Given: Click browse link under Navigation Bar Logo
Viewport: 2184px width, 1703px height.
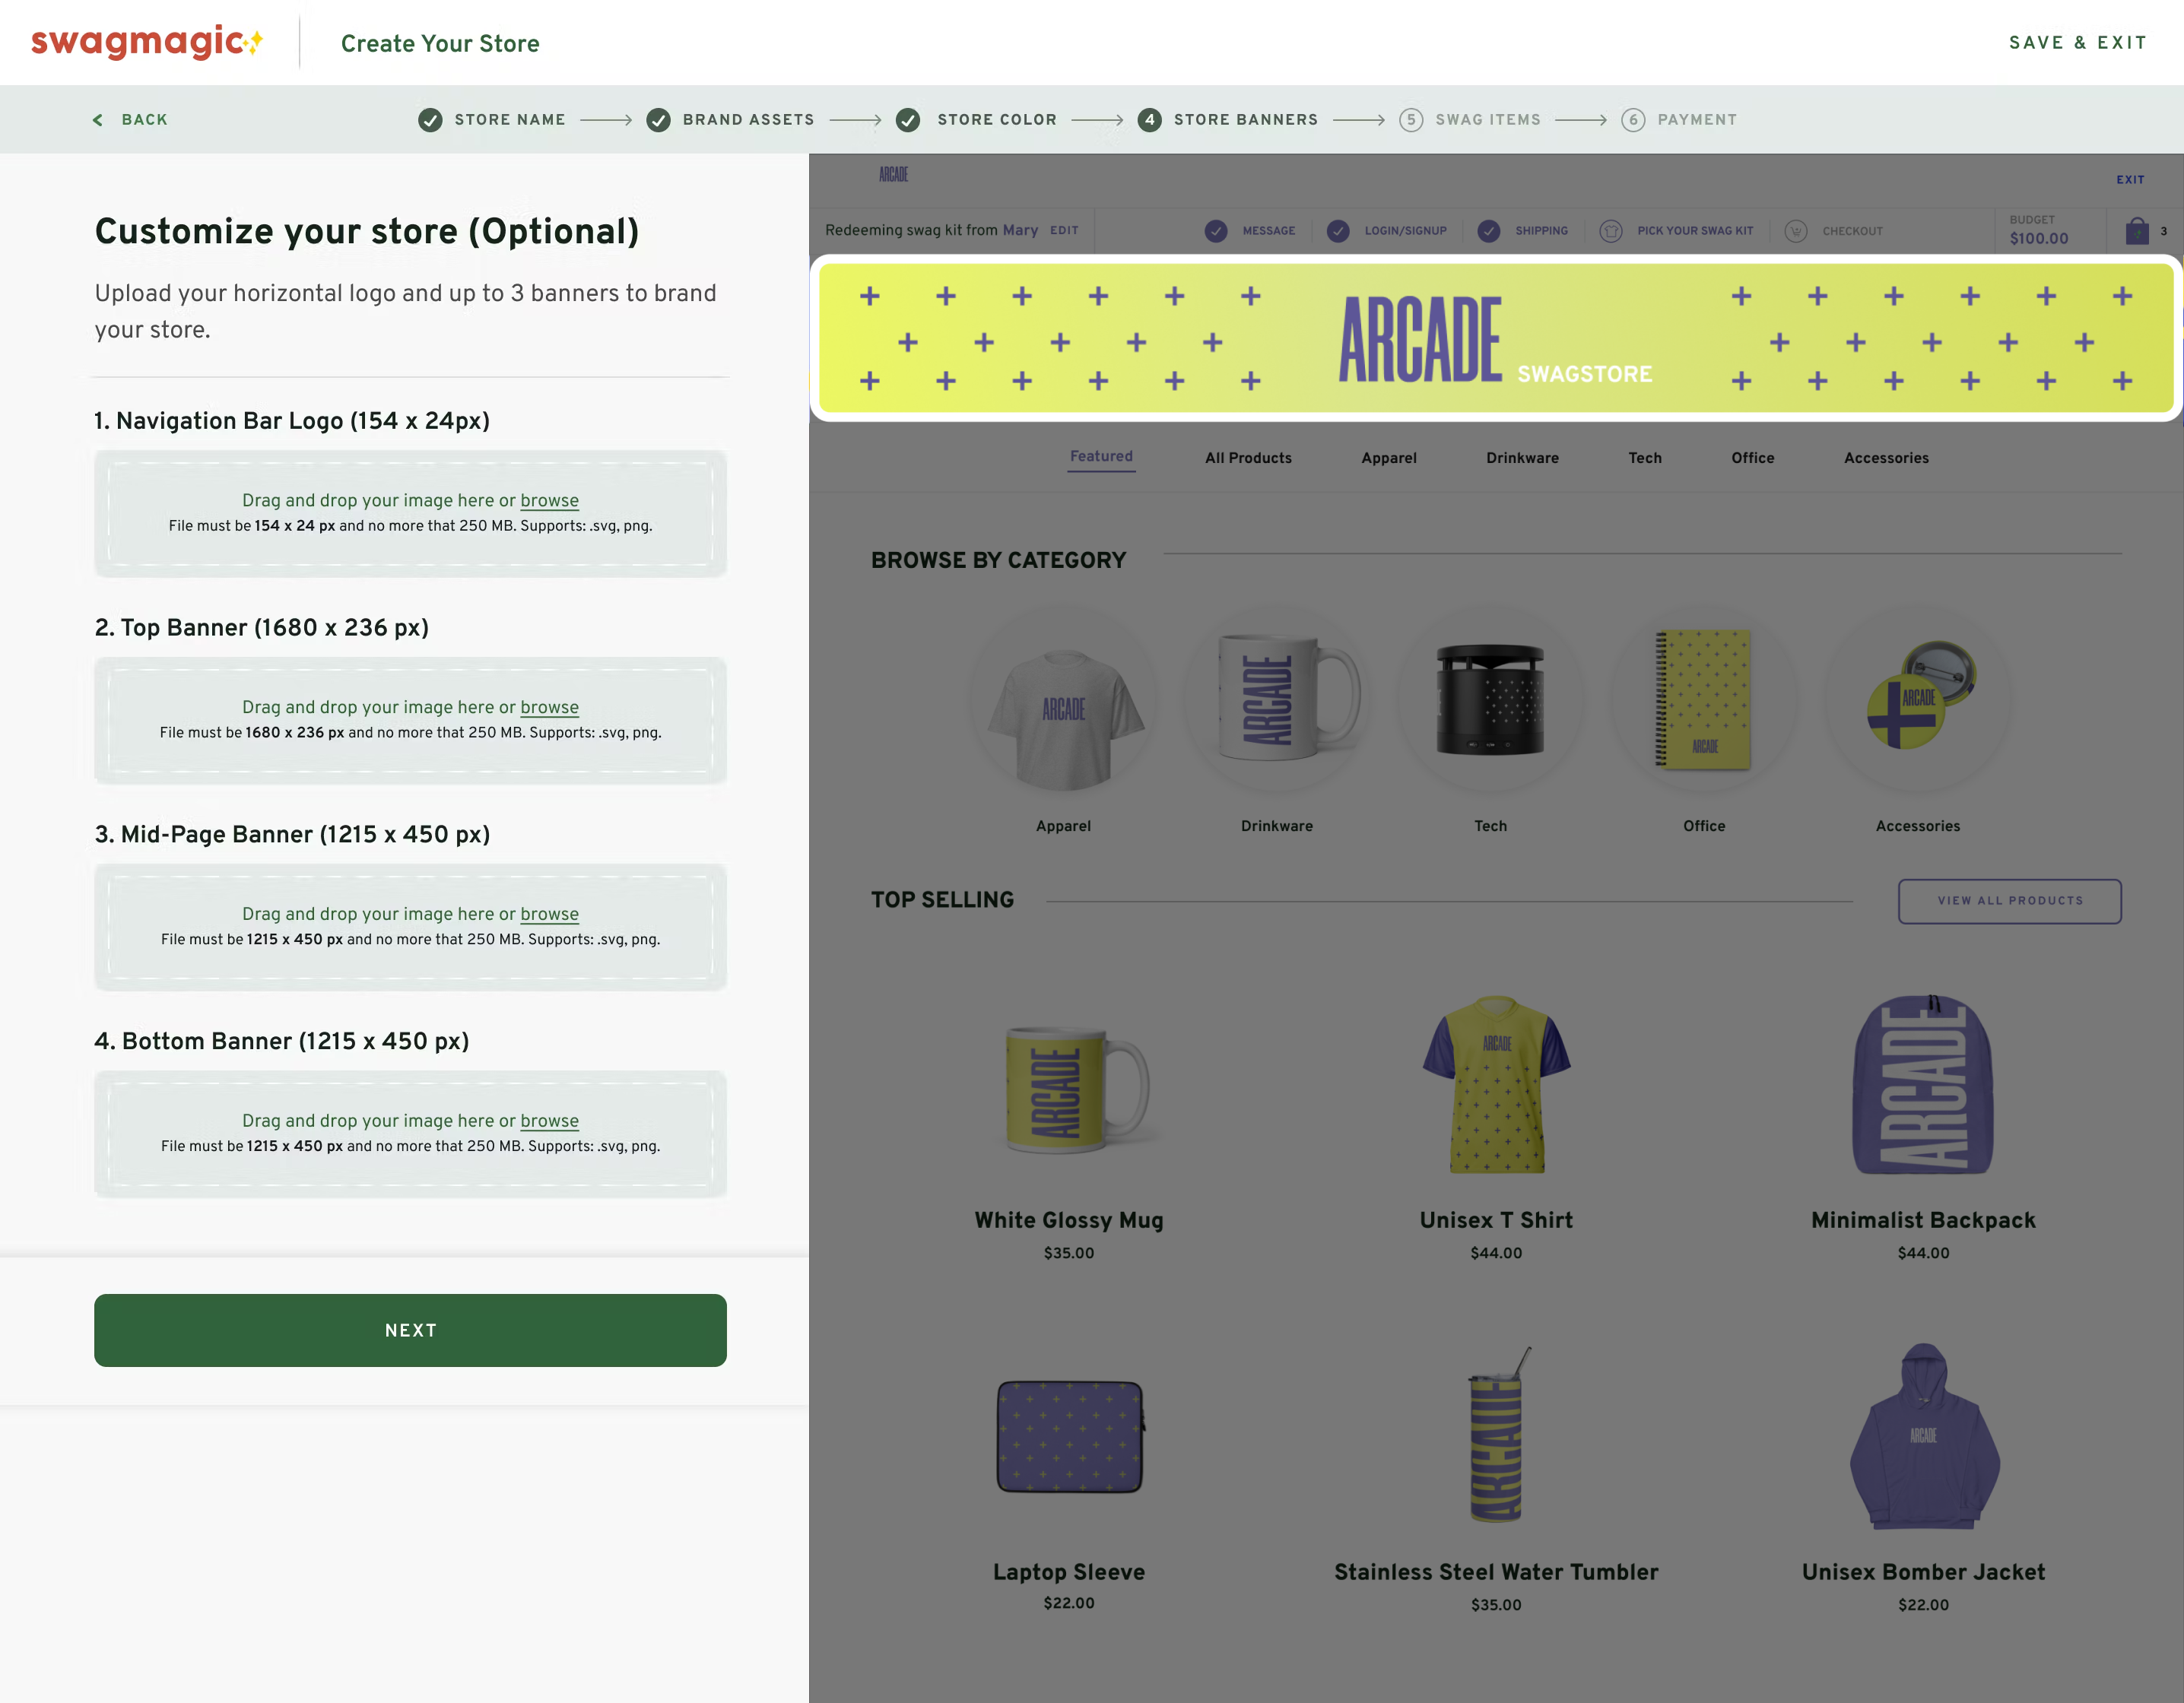Looking at the screenshot, I should coord(549,500).
